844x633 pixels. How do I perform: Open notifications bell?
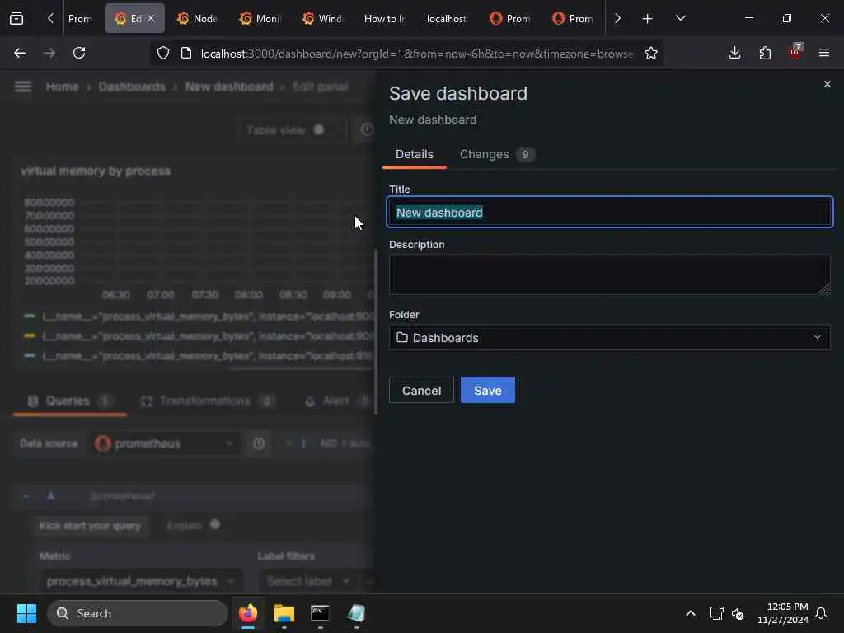click(821, 613)
